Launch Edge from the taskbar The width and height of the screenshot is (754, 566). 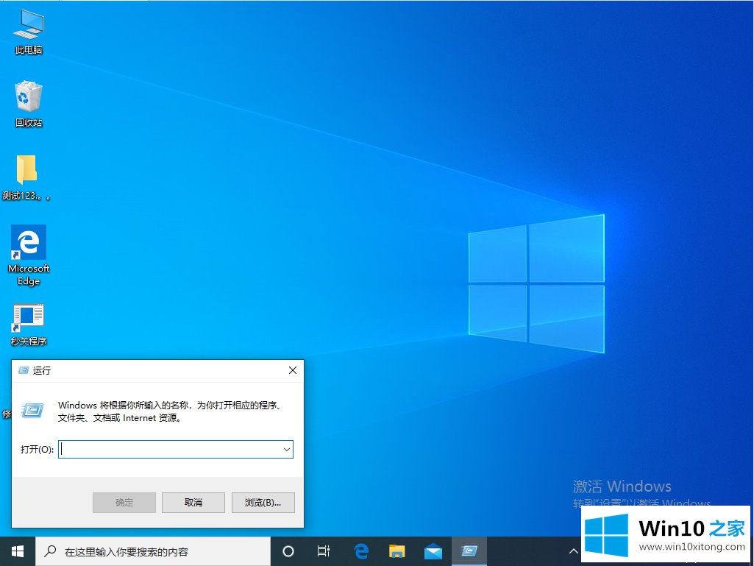point(360,551)
